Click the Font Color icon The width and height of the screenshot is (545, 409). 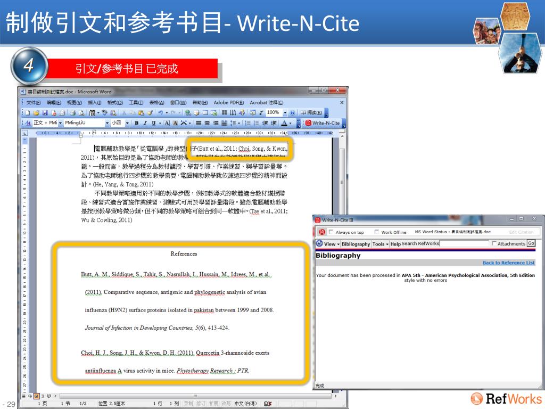click(284, 123)
